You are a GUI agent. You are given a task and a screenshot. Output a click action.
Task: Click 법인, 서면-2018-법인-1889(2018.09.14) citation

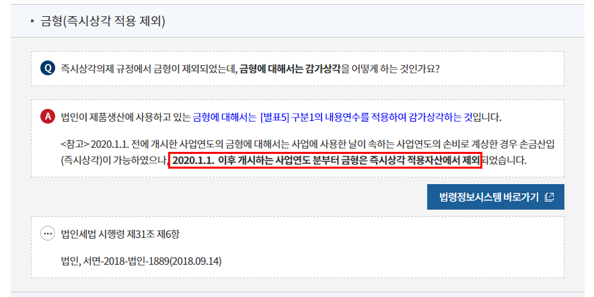[x=141, y=261]
